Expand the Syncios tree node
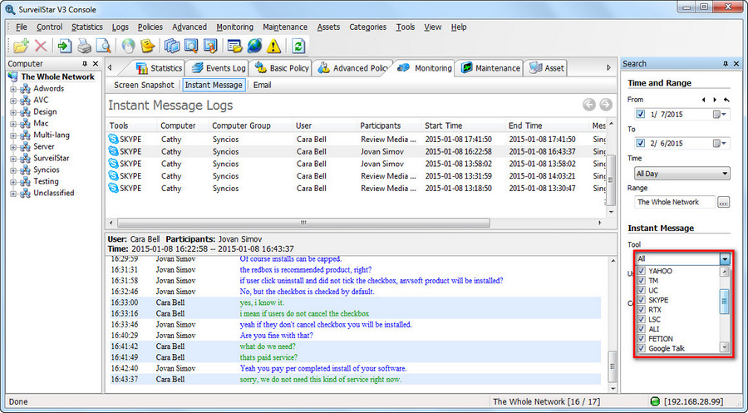 (13, 170)
